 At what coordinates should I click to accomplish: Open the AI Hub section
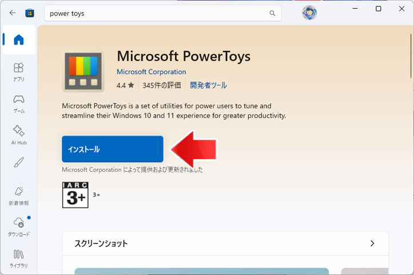coord(19,135)
